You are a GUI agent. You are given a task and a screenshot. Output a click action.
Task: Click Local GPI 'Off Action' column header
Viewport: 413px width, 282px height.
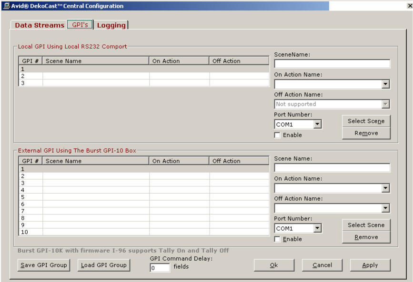pos(239,61)
